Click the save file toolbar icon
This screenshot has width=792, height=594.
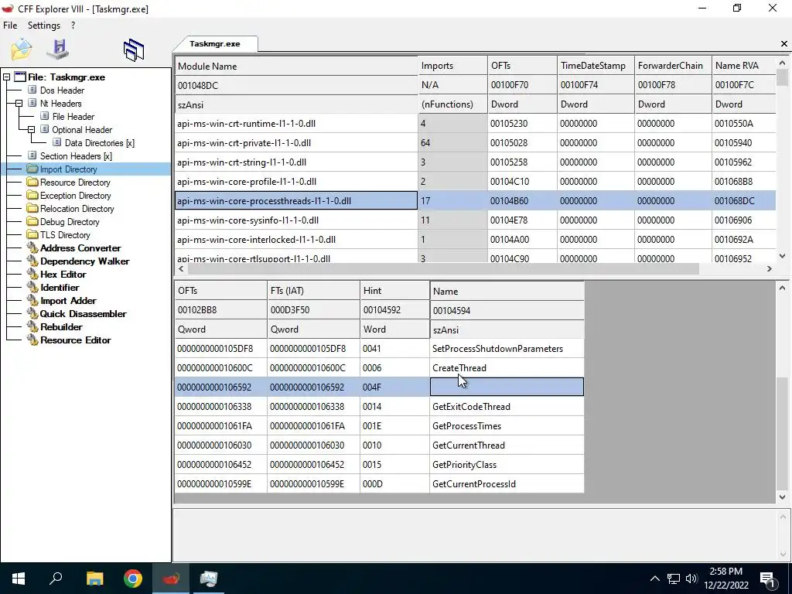pos(58,49)
